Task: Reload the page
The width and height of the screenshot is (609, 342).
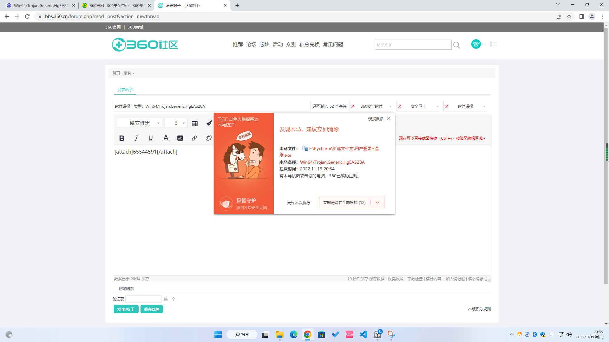Action: [x=27, y=16]
